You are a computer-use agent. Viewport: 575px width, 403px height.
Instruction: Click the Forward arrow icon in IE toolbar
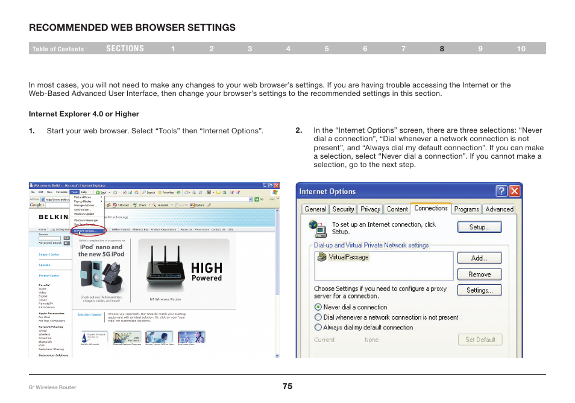point(115,192)
